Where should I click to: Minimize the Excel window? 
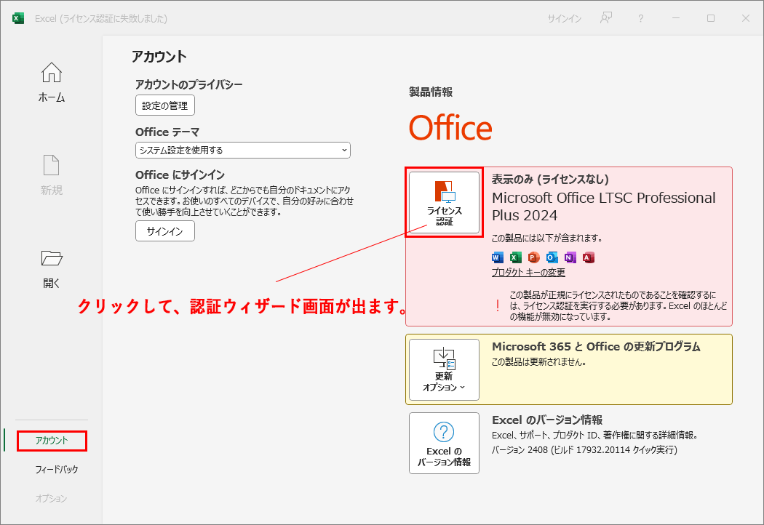(676, 18)
